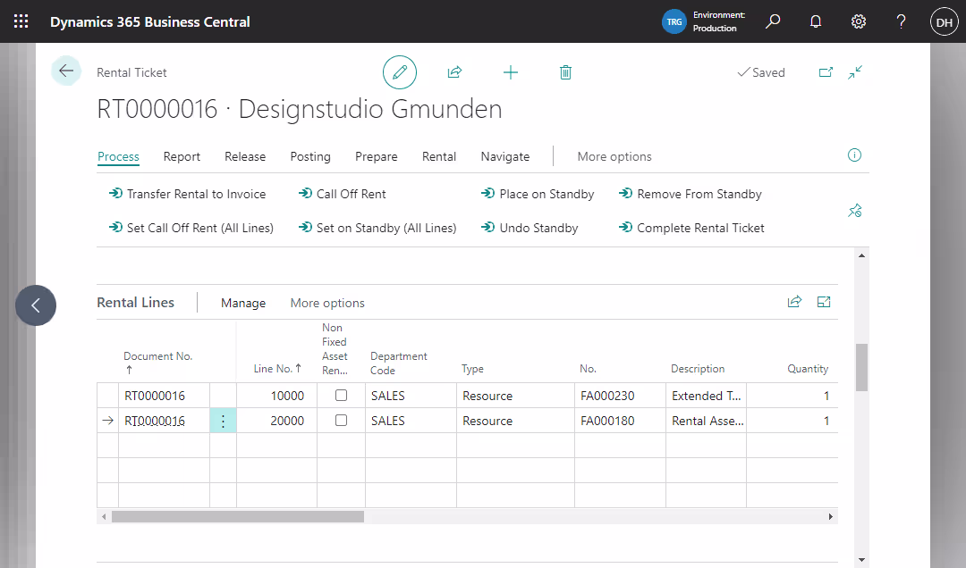Click the pencil edit icon
Image resolution: width=966 pixels, height=568 pixels.
click(x=400, y=72)
